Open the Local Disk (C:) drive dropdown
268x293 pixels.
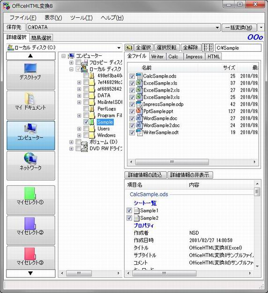pos(119,48)
